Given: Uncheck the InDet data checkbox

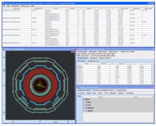Looking at the screenshot, I should pyautogui.click(x=86, y=102).
